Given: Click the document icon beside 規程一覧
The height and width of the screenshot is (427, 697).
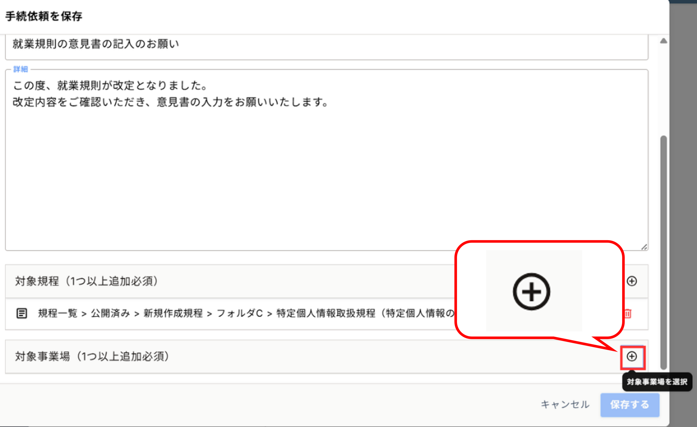Looking at the screenshot, I should coord(22,313).
